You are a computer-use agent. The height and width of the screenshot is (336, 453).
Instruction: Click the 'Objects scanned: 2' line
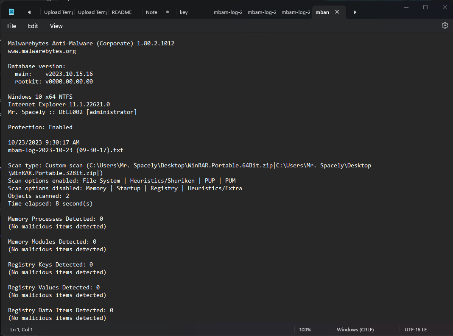(39, 196)
